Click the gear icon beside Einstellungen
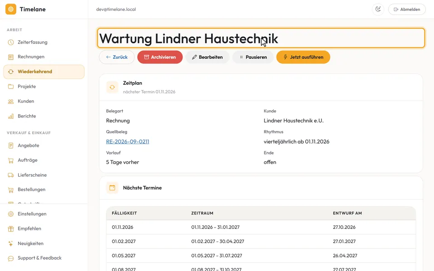 coord(11,214)
